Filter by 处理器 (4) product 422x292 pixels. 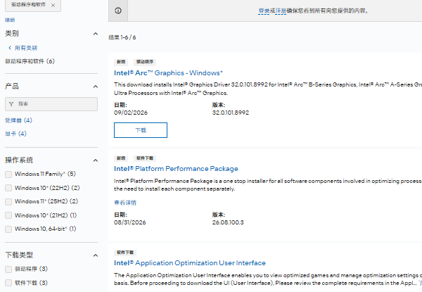tap(18, 120)
